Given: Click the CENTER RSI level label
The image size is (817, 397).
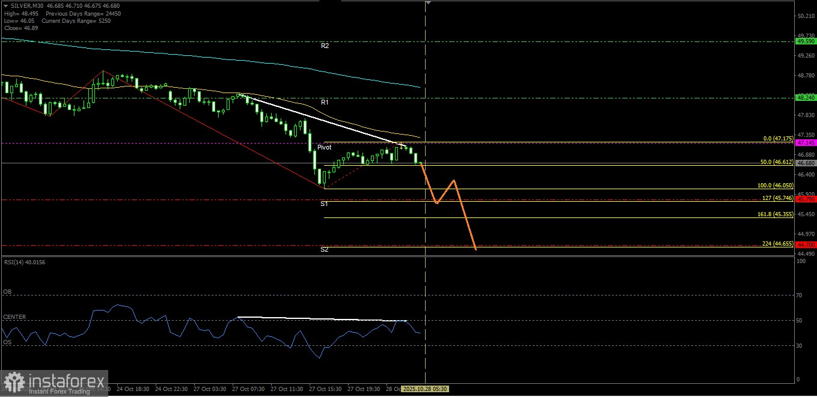Looking at the screenshot, I should tap(14, 317).
